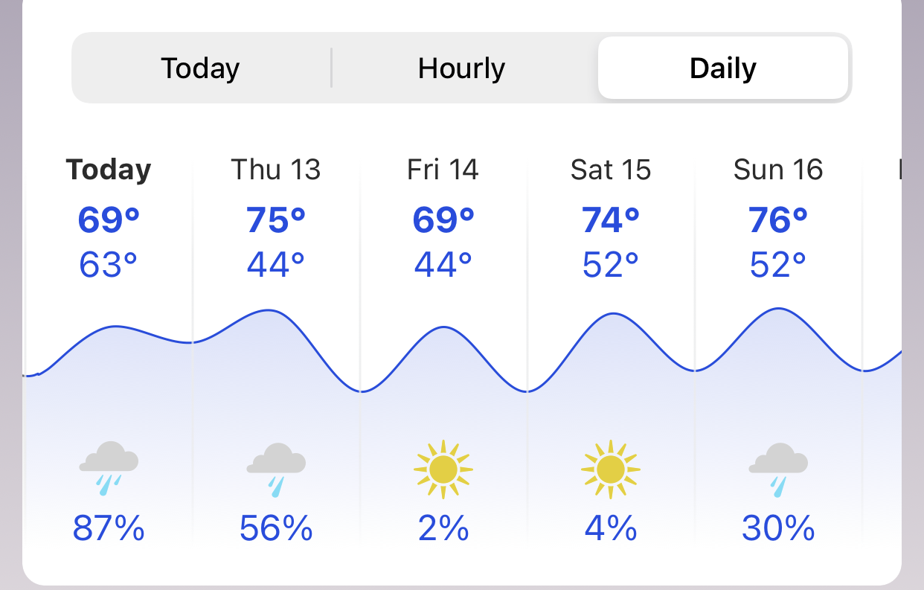Select the Sat 15 day label
The width and height of the screenshot is (924, 590).
point(611,170)
